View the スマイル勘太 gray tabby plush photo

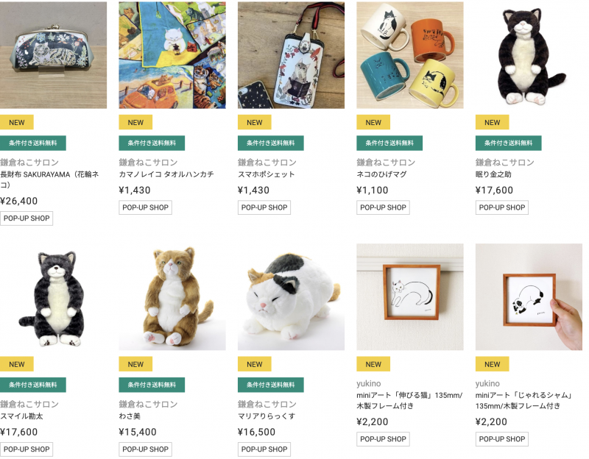pos(53,297)
